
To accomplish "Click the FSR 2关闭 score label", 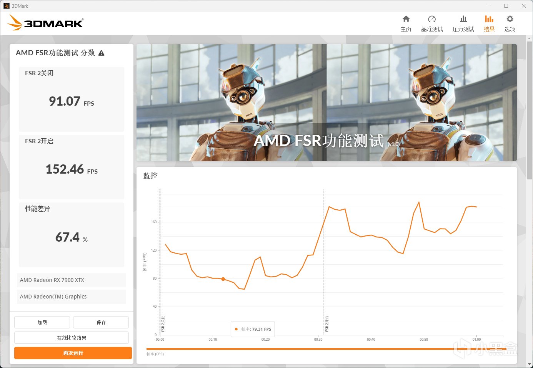I will click(39, 73).
